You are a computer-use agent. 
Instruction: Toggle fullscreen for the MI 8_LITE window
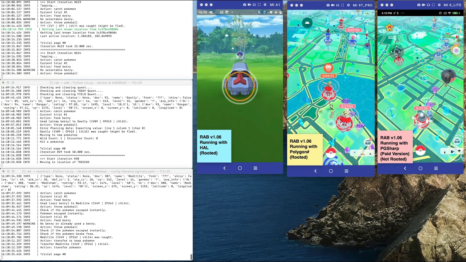433,5
